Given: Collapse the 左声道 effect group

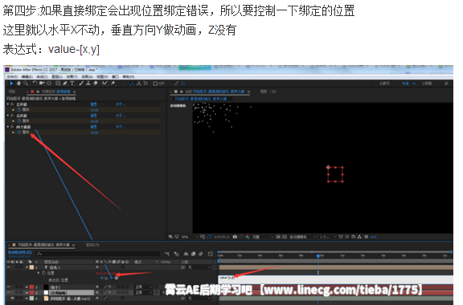Looking at the screenshot, I should coord(8,104).
